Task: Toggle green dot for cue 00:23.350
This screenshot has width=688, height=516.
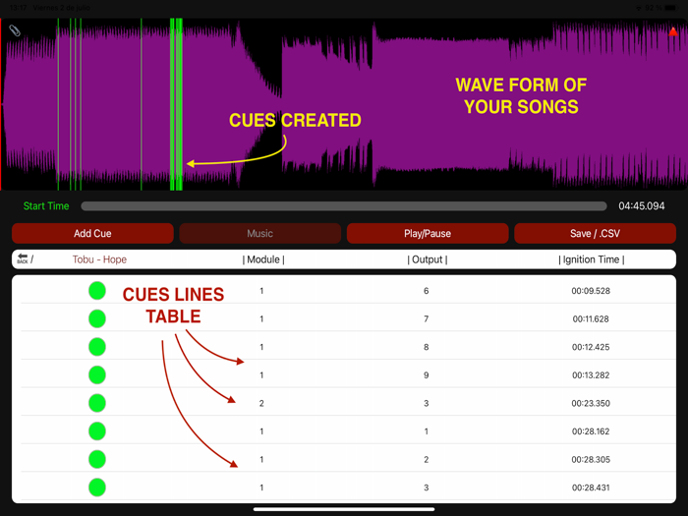Action: [97, 403]
